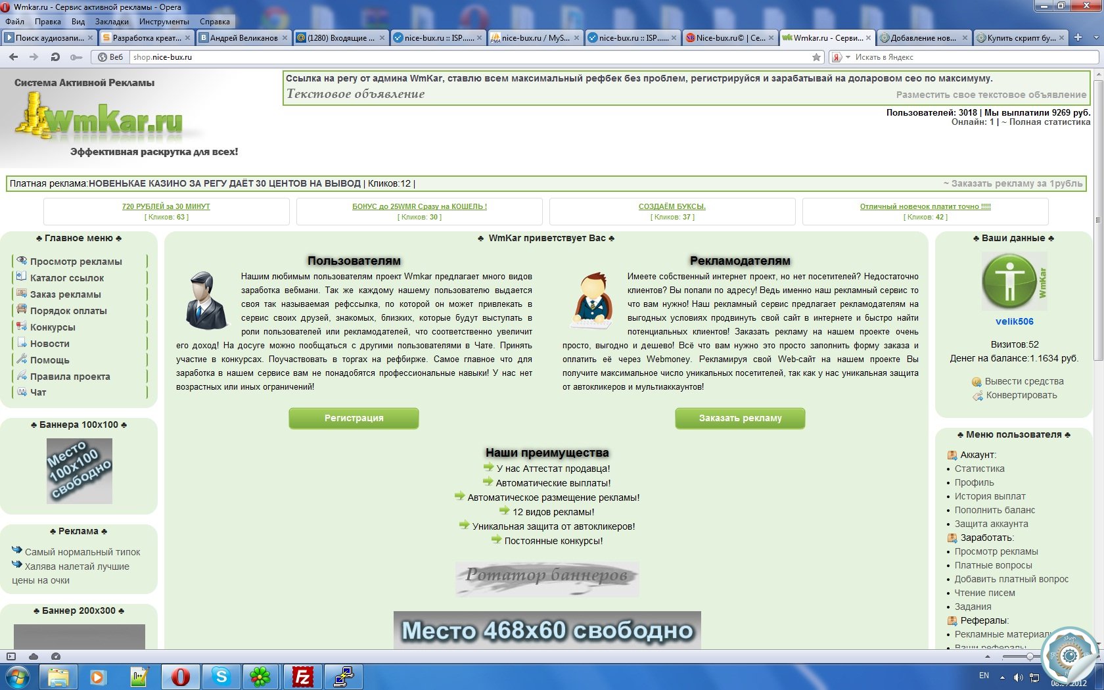Toggle Opera Turbo in status bar
Viewport: 1104px width, 690px height.
56,656
